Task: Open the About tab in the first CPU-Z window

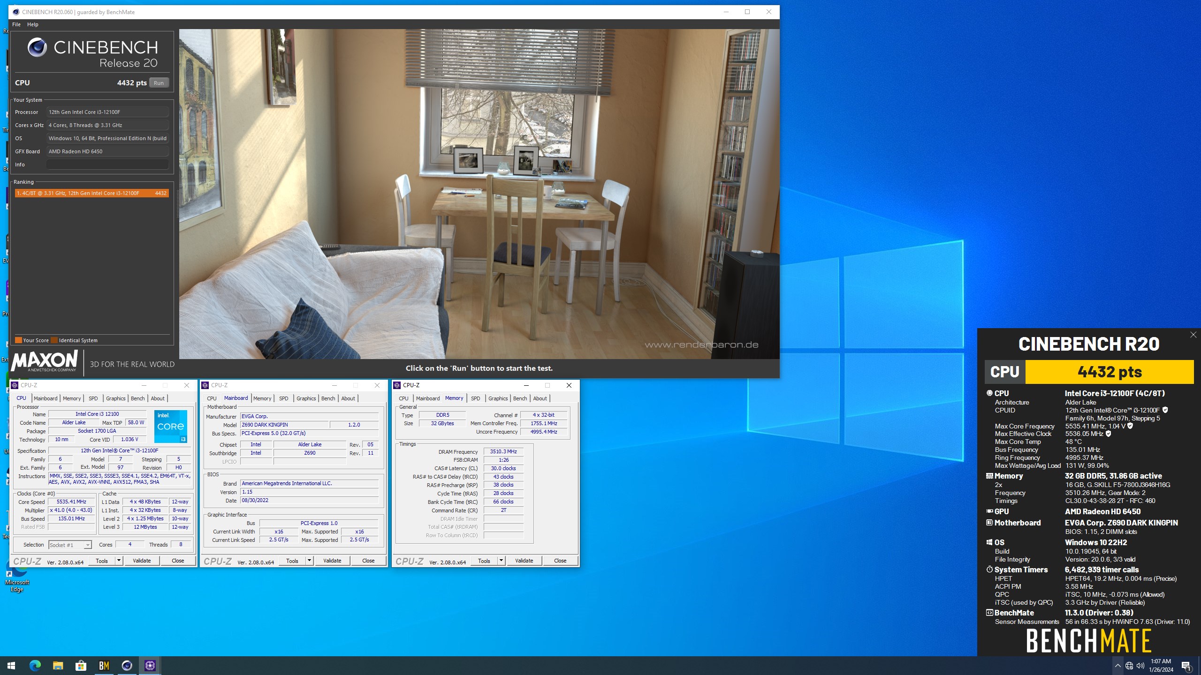Action: click(x=158, y=398)
